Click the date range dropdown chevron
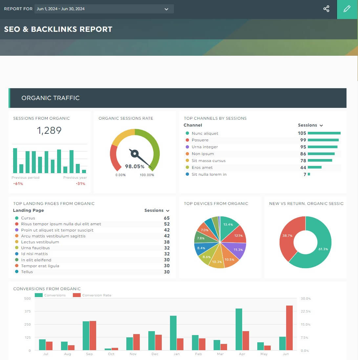The height and width of the screenshot is (360, 358). [x=166, y=9]
